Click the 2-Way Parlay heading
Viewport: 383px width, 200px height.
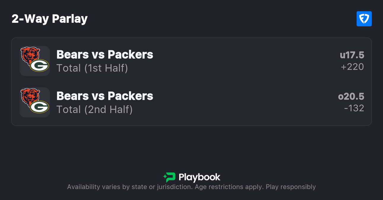(x=50, y=19)
